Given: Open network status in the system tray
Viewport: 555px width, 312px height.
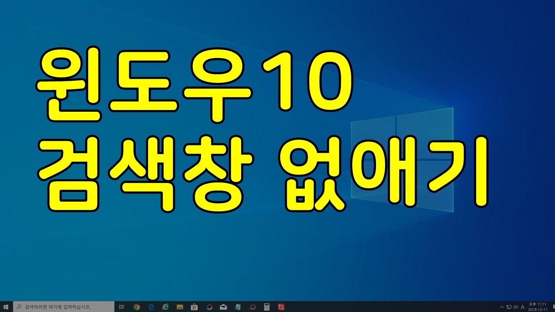Looking at the screenshot, I should (509, 307).
